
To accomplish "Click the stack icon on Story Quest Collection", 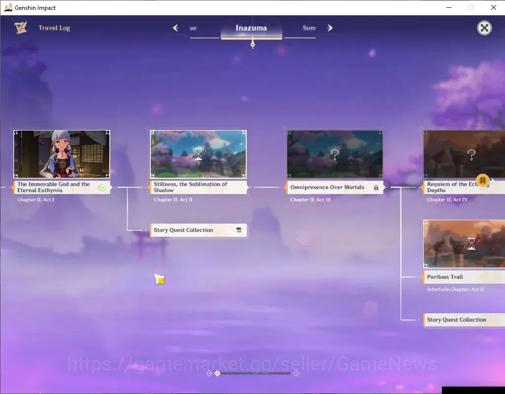I will point(238,230).
